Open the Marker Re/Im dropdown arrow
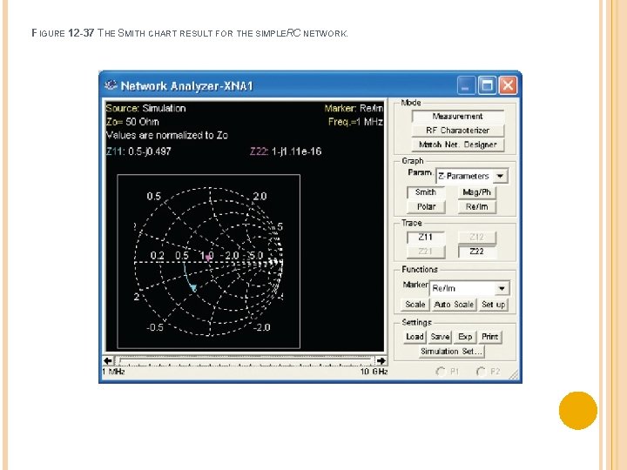This screenshot has height=470, width=627. tap(502, 288)
